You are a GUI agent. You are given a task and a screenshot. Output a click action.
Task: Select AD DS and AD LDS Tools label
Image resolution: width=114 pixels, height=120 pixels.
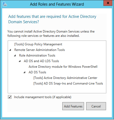(x=41, y=61)
